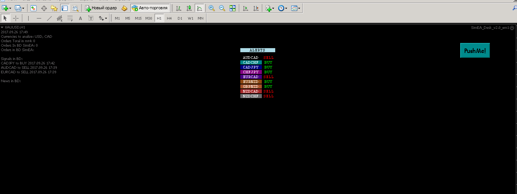Select the arrow Cursor tool
Image resolution: width=517 pixels, height=194 pixels.
[x=5, y=18]
